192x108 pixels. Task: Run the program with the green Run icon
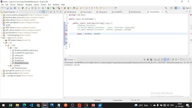click(x=48, y=8)
